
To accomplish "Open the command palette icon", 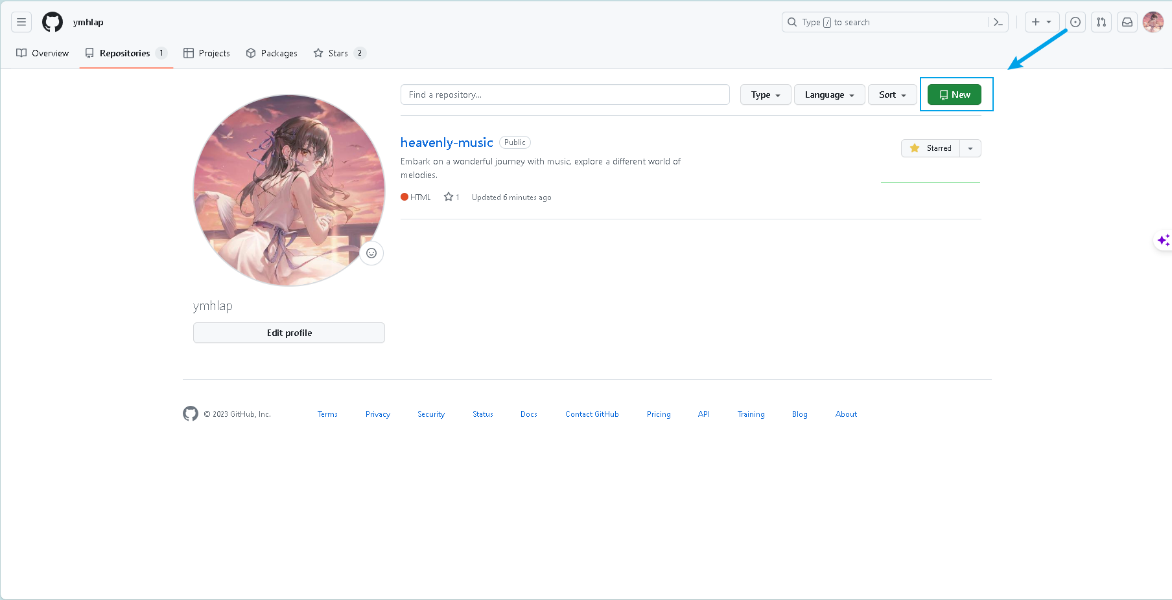I will click(x=998, y=22).
